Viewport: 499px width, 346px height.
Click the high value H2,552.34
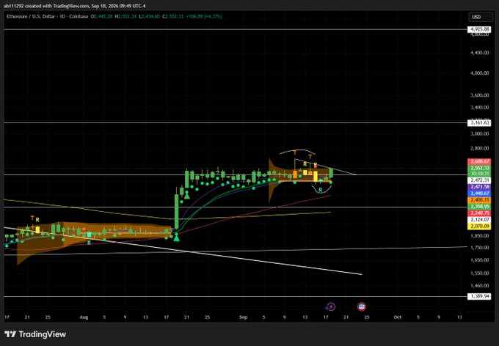[x=125, y=16]
